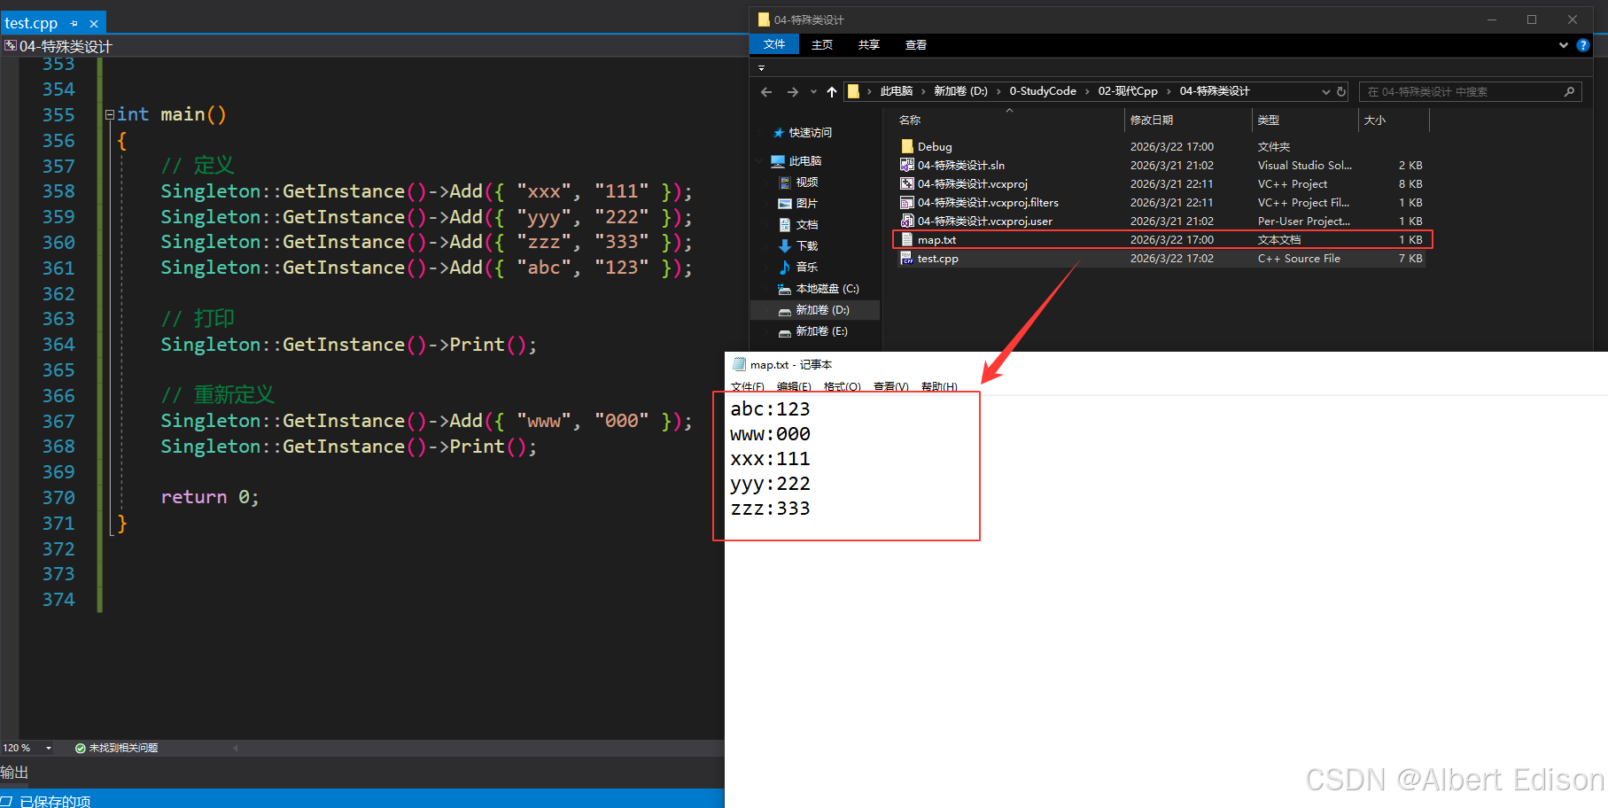Click the zzz:333 line in Notepad
1608x808 pixels.
tap(770, 509)
